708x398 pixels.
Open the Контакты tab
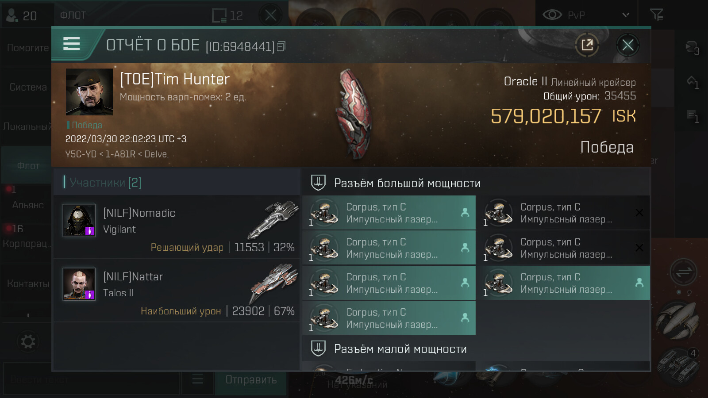tap(28, 283)
